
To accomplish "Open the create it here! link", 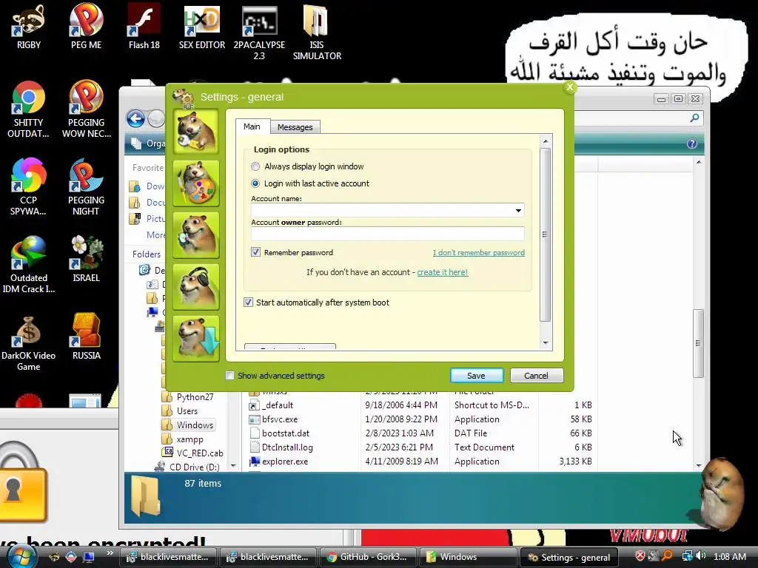I will point(443,272).
